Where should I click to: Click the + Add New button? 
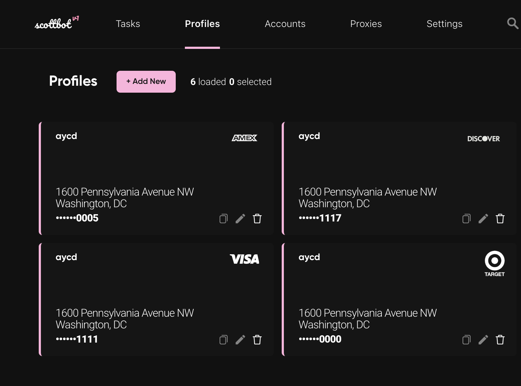pyautogui.click(x=146, y=81)
